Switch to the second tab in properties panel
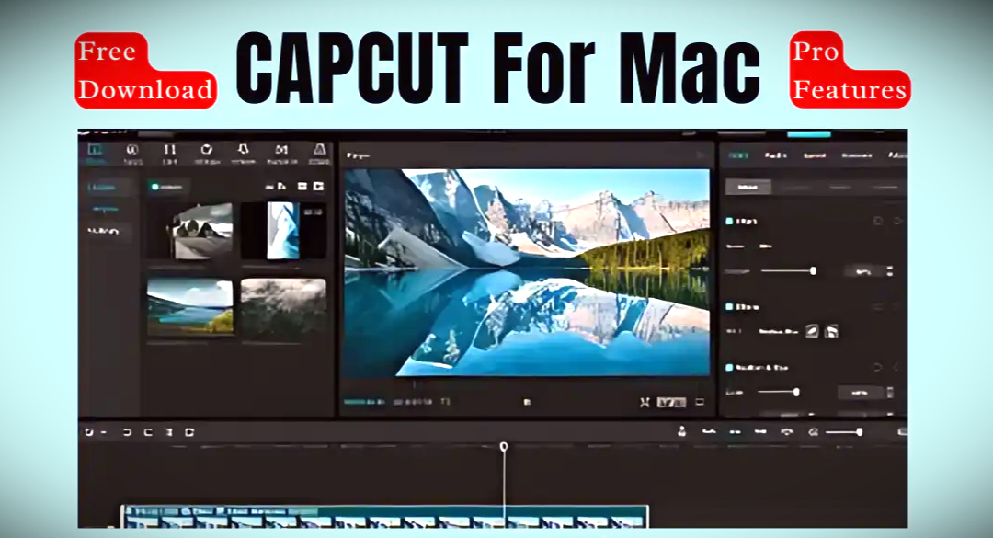Viewport: 993px width, 538px height. tap(775, 155)
